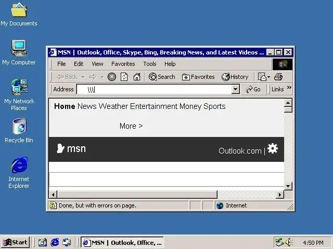Open the Favorites menu
Viewport: 333px width, 249px height.
(x=123, y=64)
